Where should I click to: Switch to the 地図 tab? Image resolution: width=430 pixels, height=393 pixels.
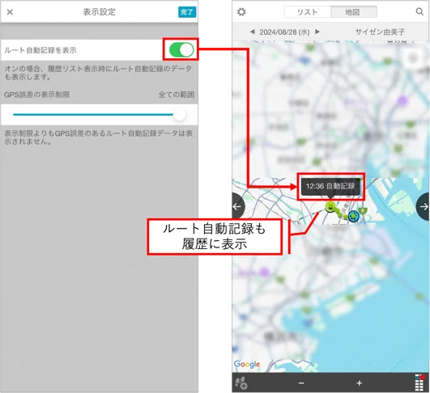pyautogui.click(x=353, y=12)
